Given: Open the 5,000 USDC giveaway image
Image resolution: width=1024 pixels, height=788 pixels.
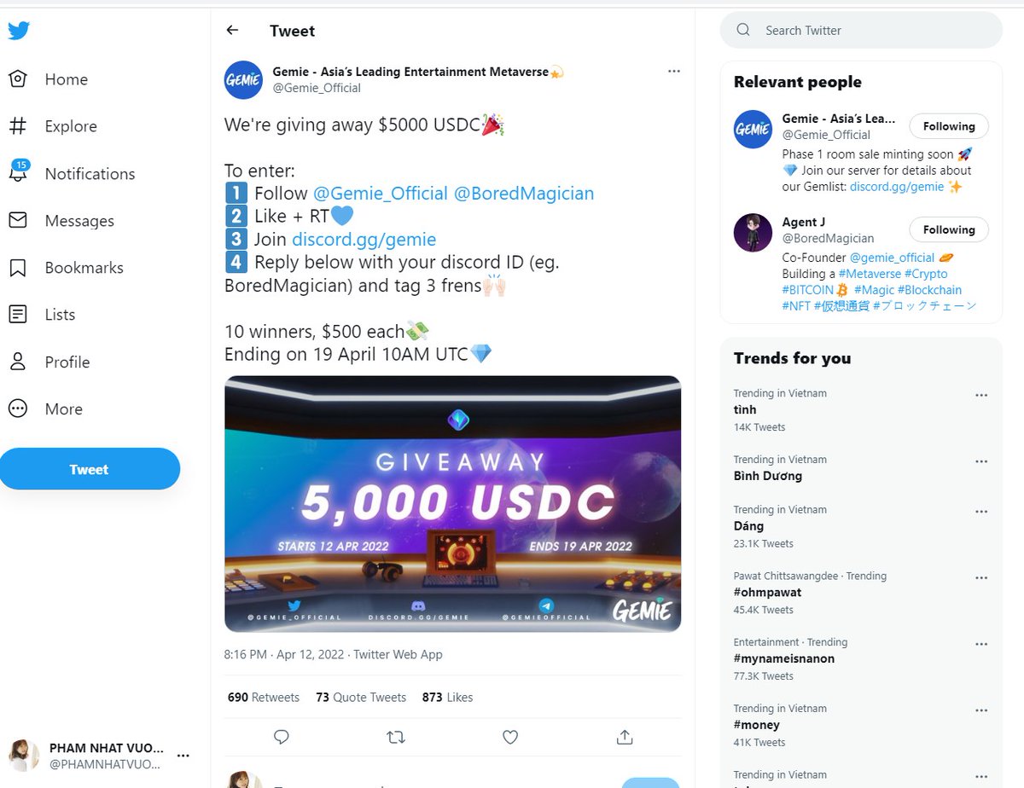Looking at the screenshot, I should click(x=453, y=504).
